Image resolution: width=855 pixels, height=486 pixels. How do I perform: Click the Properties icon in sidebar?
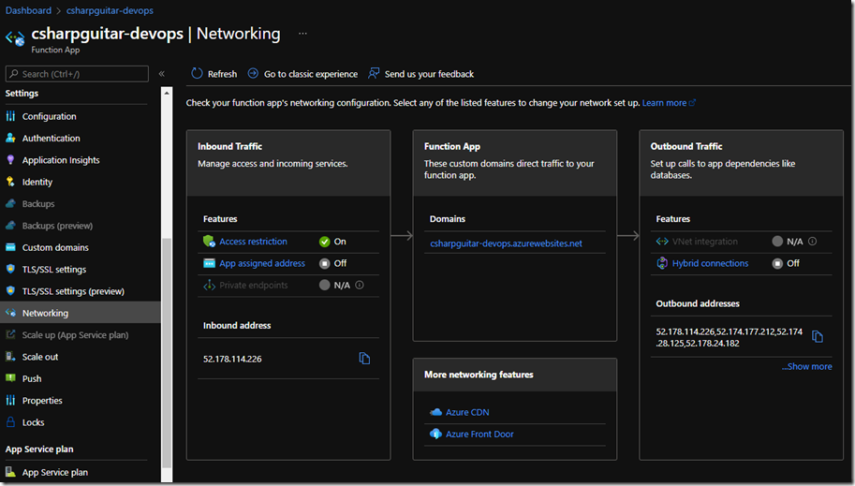point(10,400)
